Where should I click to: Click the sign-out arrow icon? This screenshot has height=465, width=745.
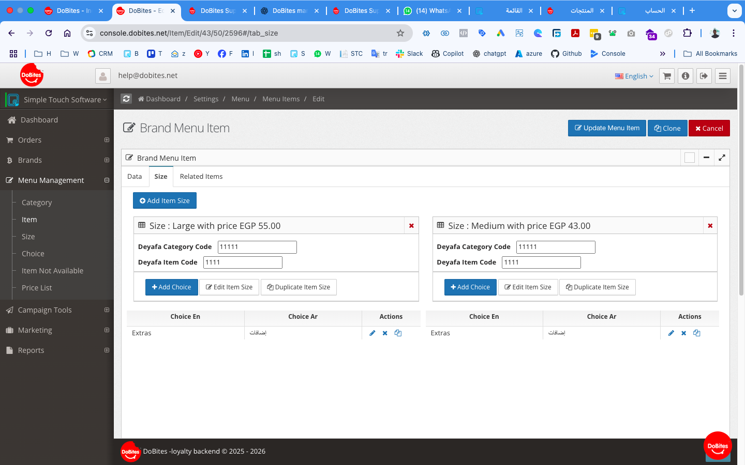click(x=704, y=76)
